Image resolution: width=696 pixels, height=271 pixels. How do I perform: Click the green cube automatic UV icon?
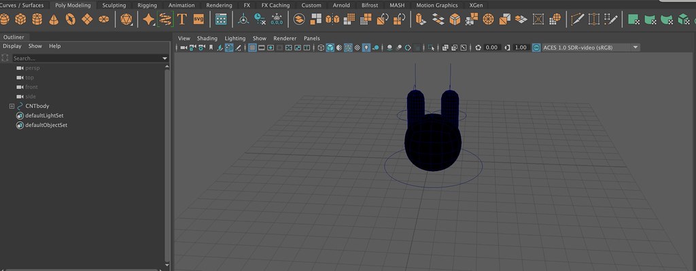(x=684, y=19)
